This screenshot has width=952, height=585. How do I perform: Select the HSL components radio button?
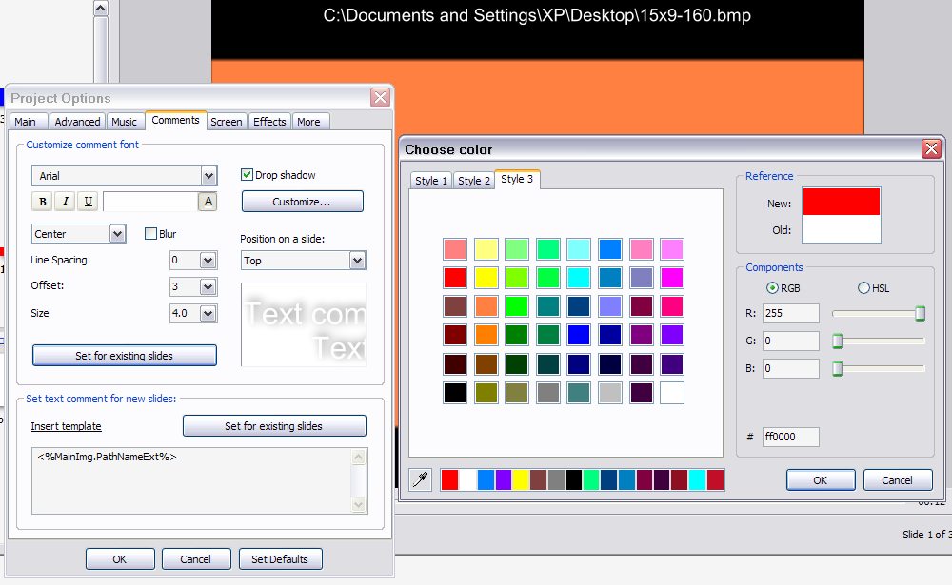click(x=863, y=287)
